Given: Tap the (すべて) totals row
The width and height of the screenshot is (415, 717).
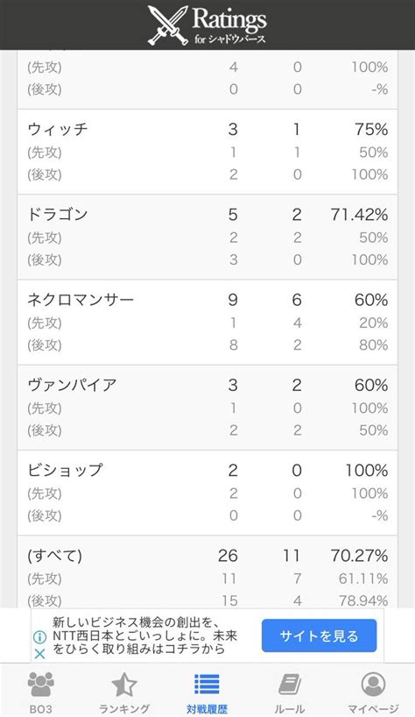Looking at the screenshot, I should (207, 572).
